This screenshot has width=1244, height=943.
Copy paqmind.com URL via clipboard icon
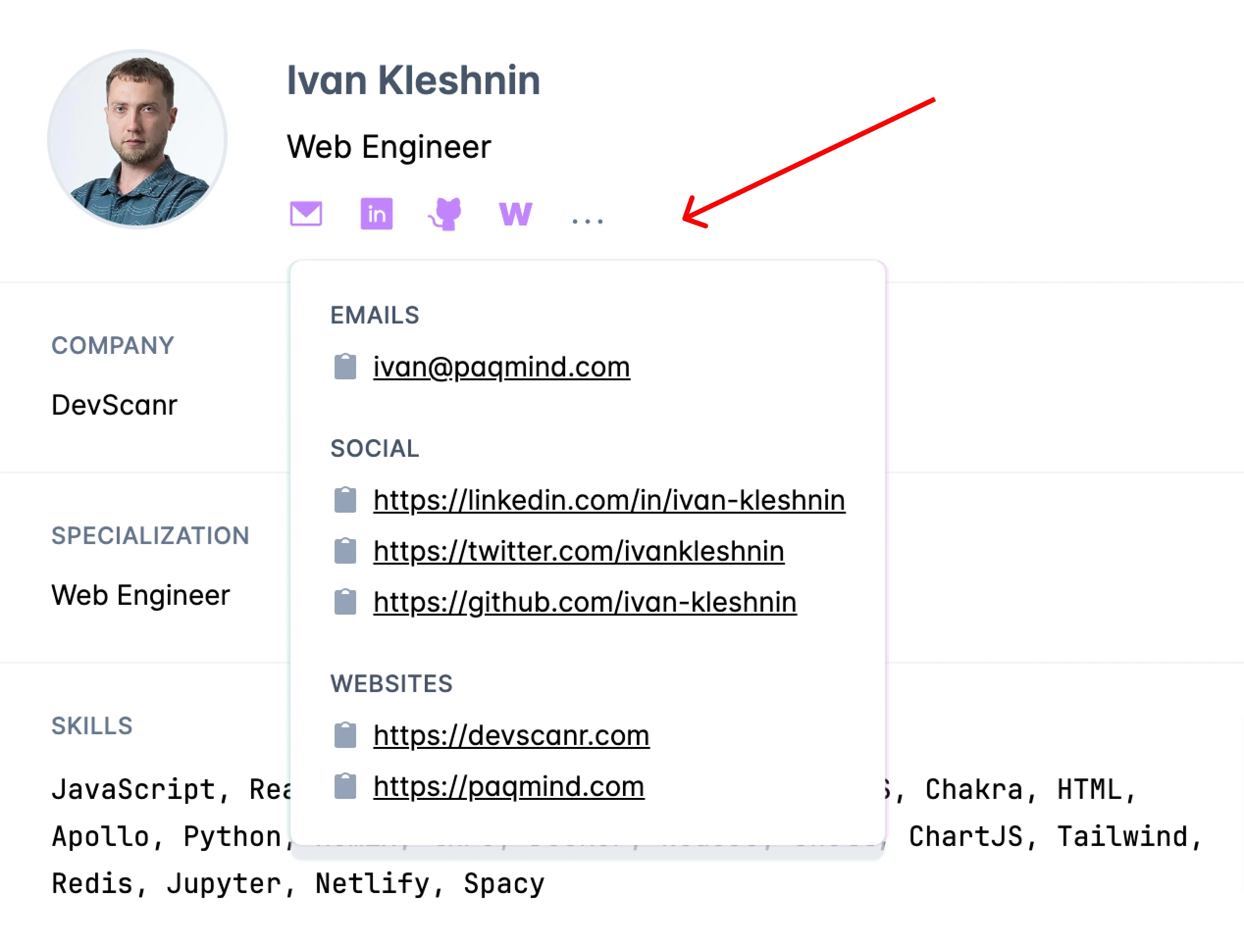pos(345,786)
